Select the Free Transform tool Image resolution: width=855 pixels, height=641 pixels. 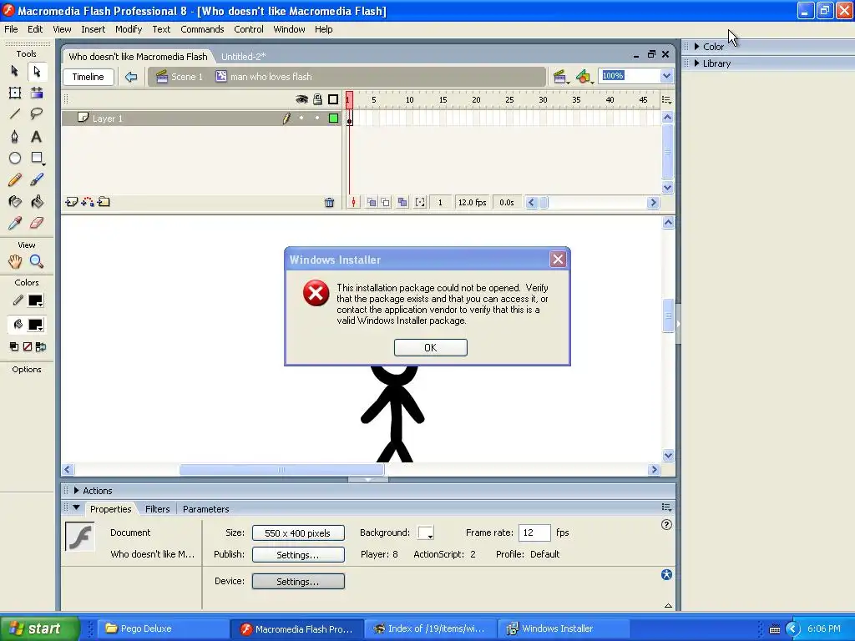pyautogui.click(x=15, y=93)
